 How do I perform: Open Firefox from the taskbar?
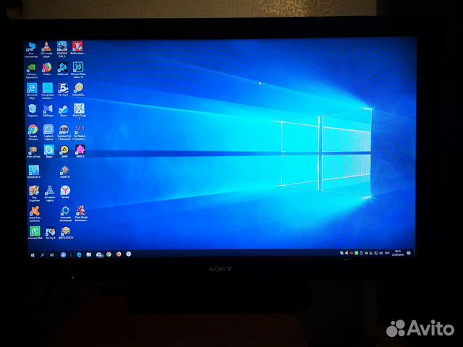click(119, 254)
